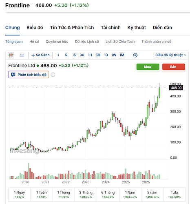
Task: Go to Tổng quan subtab
Action: point(14,42)
